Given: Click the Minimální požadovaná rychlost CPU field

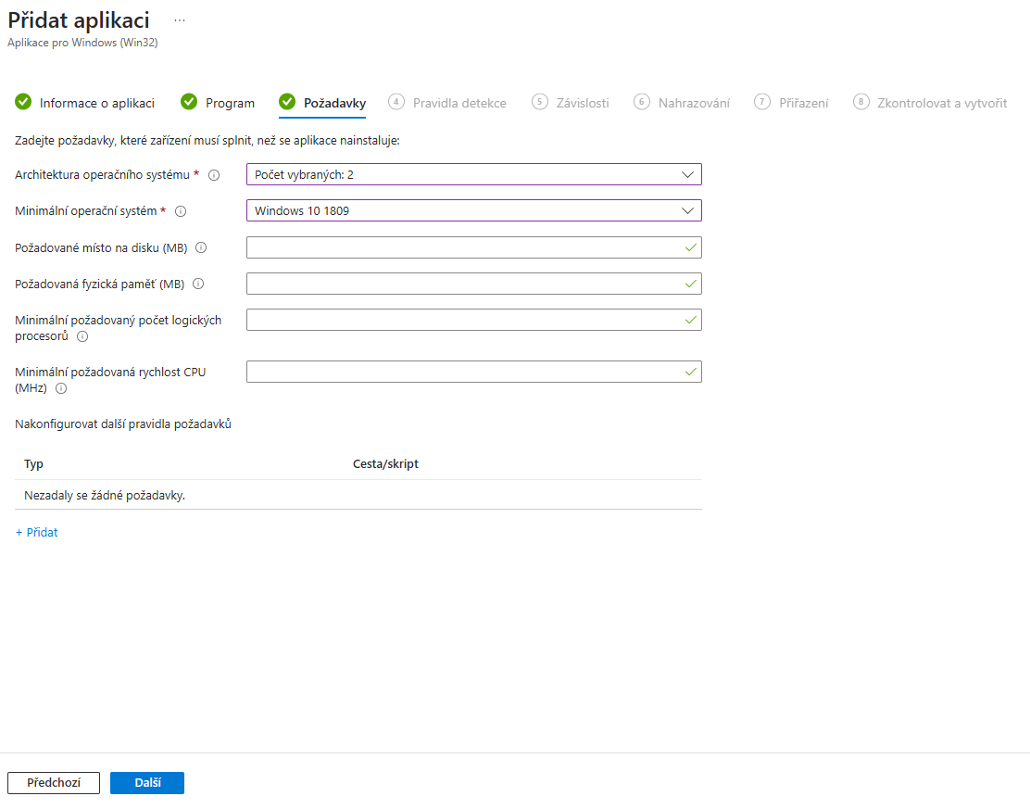Looking at the screenshot, I should (473, 372).
